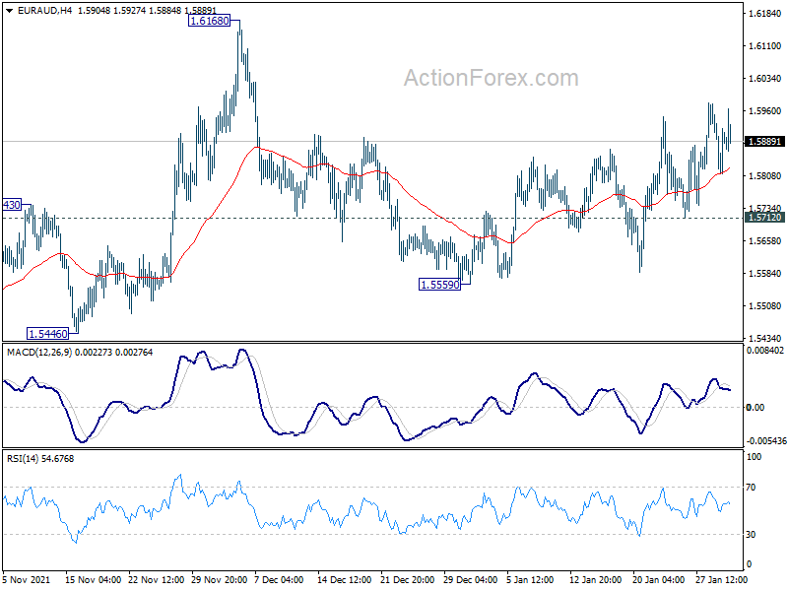
Task: Select the 1.61840 price axis value
Action: pyautogui.click(x=765, y=14)
